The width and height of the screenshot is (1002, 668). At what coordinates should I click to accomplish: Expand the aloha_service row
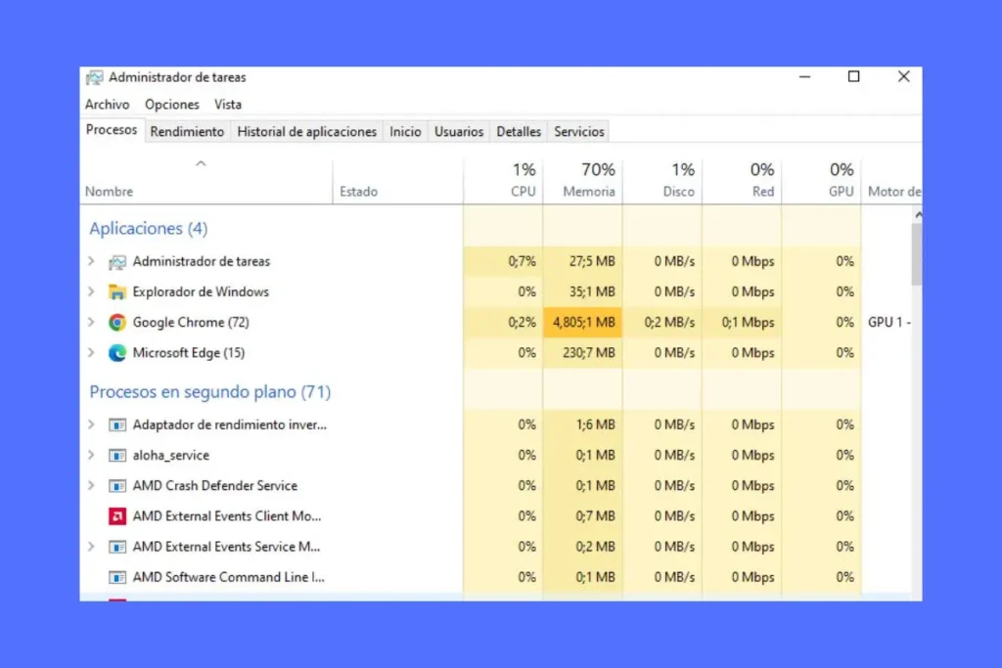point(91,456)
